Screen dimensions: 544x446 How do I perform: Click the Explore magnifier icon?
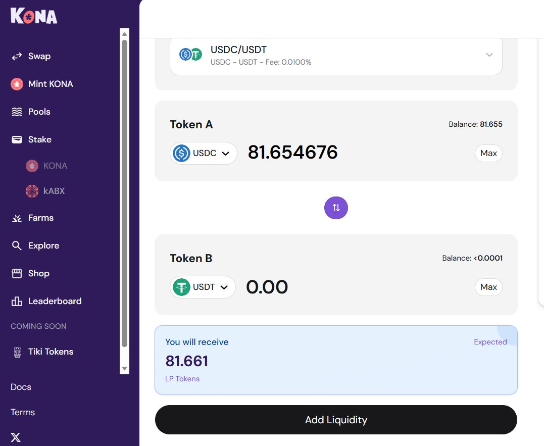pos(17,245)
